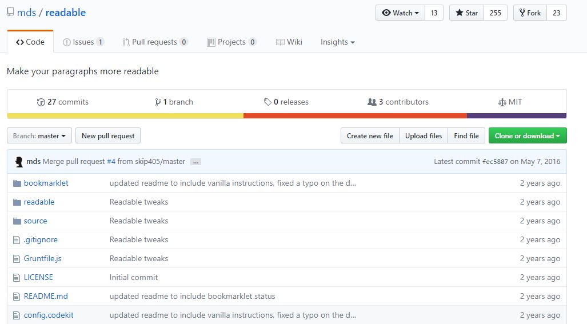Open the Insights tab dropdown
This screenshot has width=587, height=324.
[337, 42]
